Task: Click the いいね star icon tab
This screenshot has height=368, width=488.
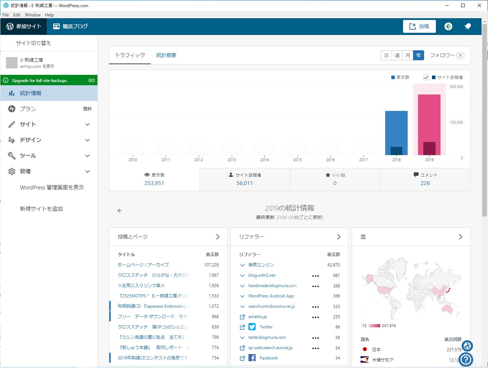Action: click(335, 179)
